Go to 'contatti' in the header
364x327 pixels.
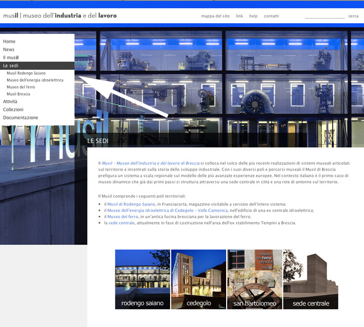271,16
